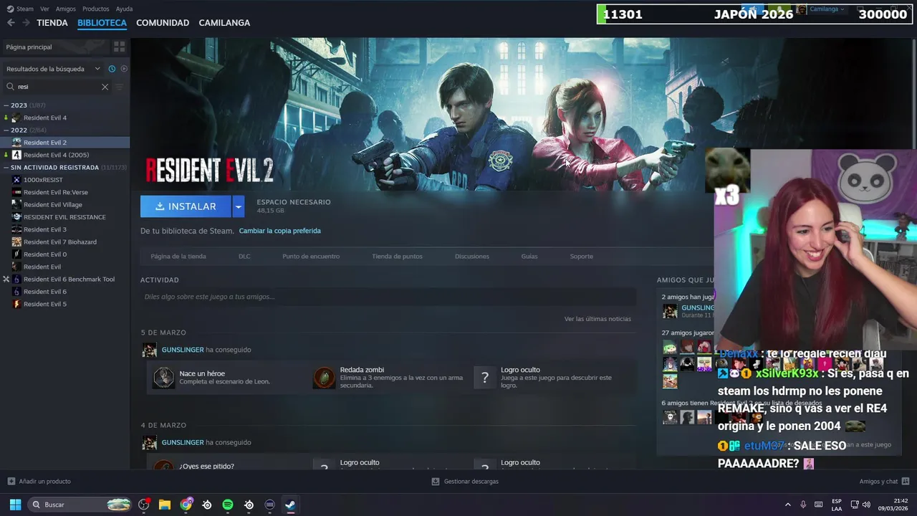917x516 pixels.
Task: Open the DLC tab
Action: point(244,256)
